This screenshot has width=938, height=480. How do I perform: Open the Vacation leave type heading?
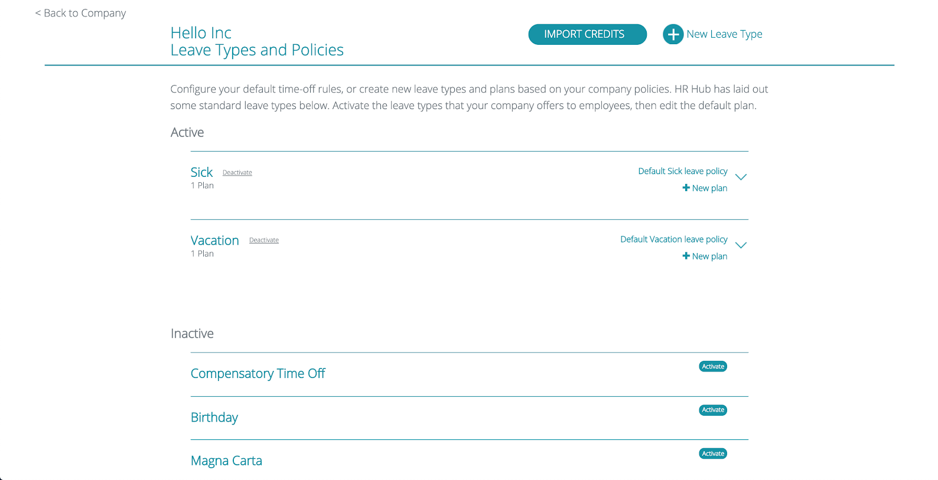click(214, 241)
